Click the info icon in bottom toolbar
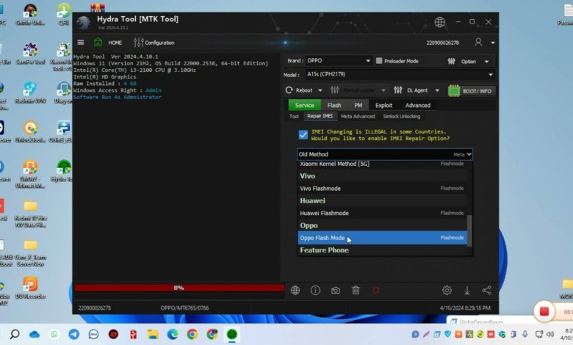Image resolution: width=573 pixels, height=345 pixels. click(x=315, y=291)
